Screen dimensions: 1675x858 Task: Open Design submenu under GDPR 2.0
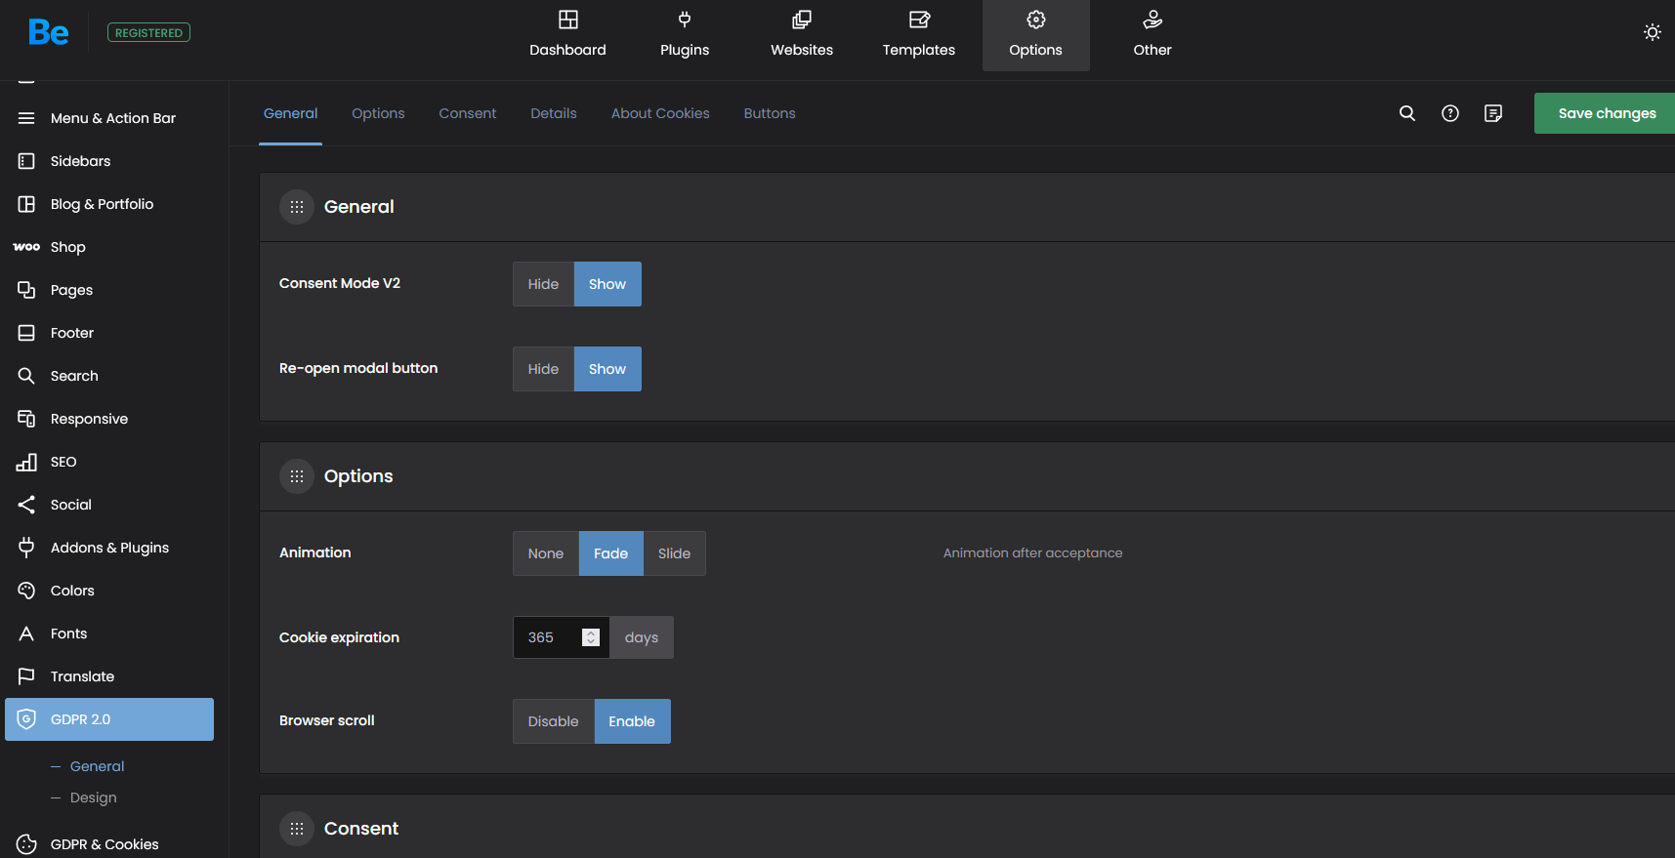[93, 797]
